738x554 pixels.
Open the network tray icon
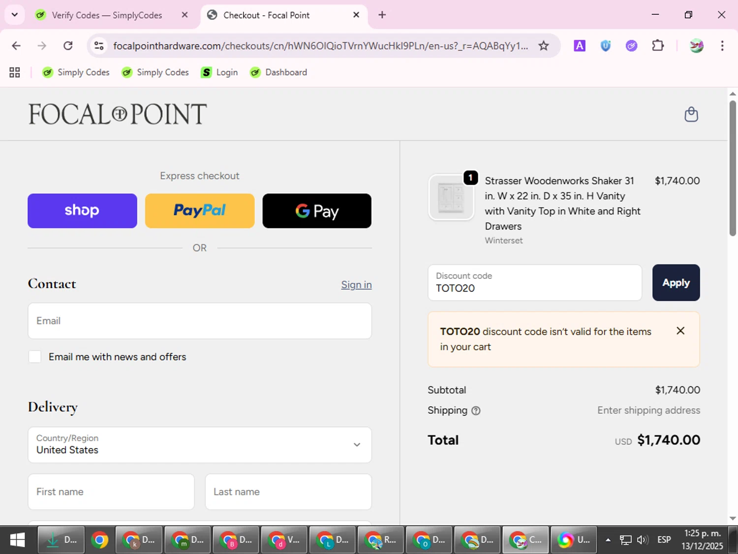[x=625, y=540]
